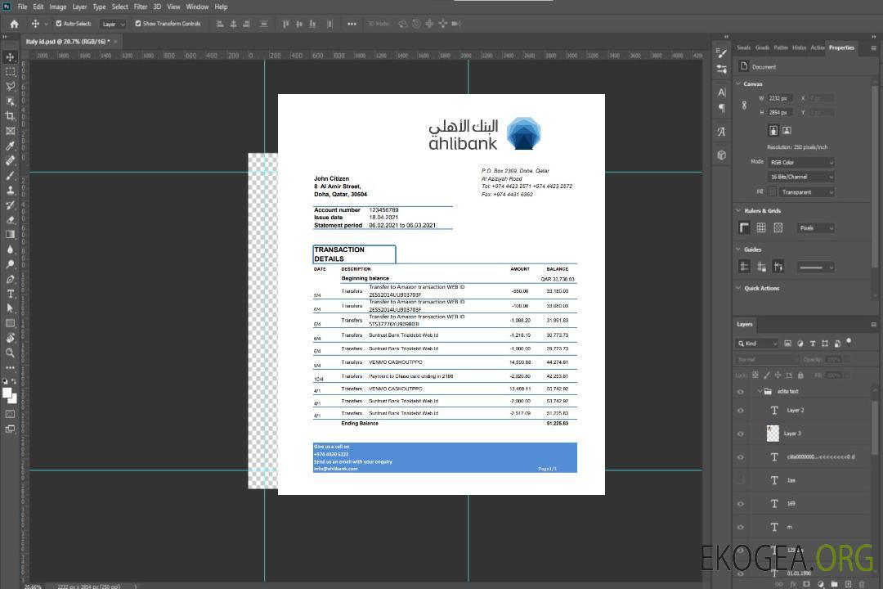883x589 pixels.
Task: Select the Horizontal Type tool
Action: pyautogui.click(x=10, y=294)
